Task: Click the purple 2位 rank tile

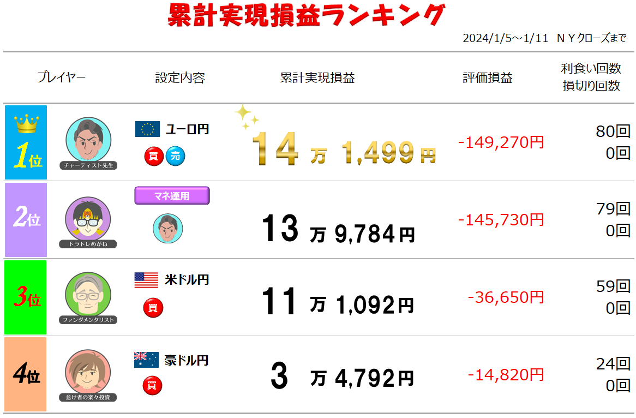Action: tap(26, 219)
